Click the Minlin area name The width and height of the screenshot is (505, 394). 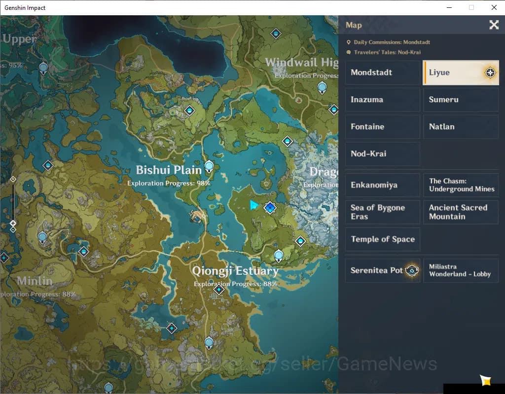[35, 281]
